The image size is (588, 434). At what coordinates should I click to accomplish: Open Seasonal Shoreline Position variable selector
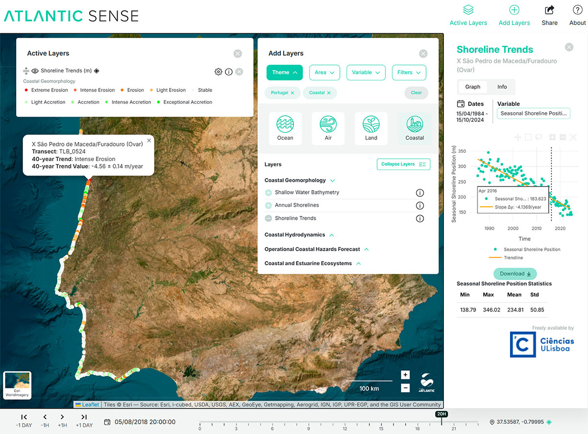tap(534, 114)
